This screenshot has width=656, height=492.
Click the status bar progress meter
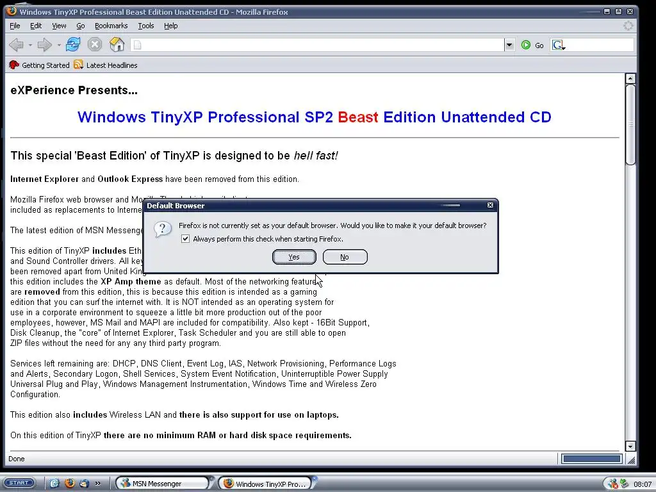[x=591, y=459]
